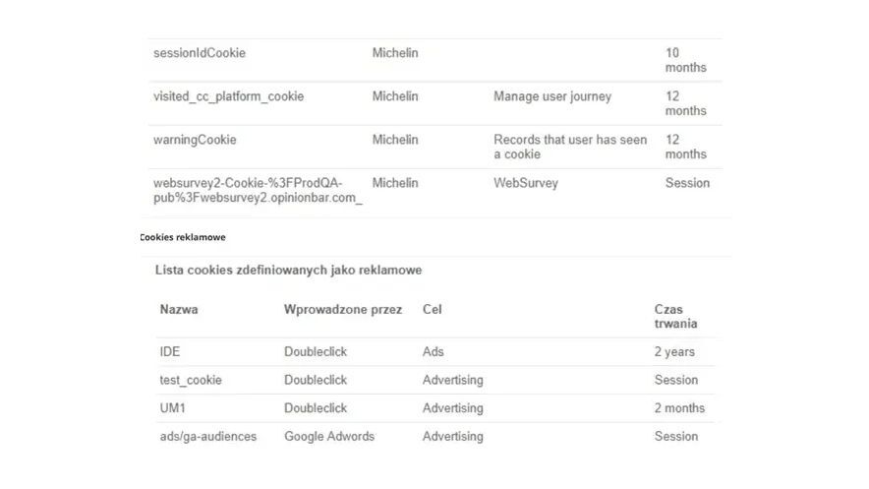Click the 'Manage user journey' description
This screenshot has width=869, height=489.
coord(551,96)
